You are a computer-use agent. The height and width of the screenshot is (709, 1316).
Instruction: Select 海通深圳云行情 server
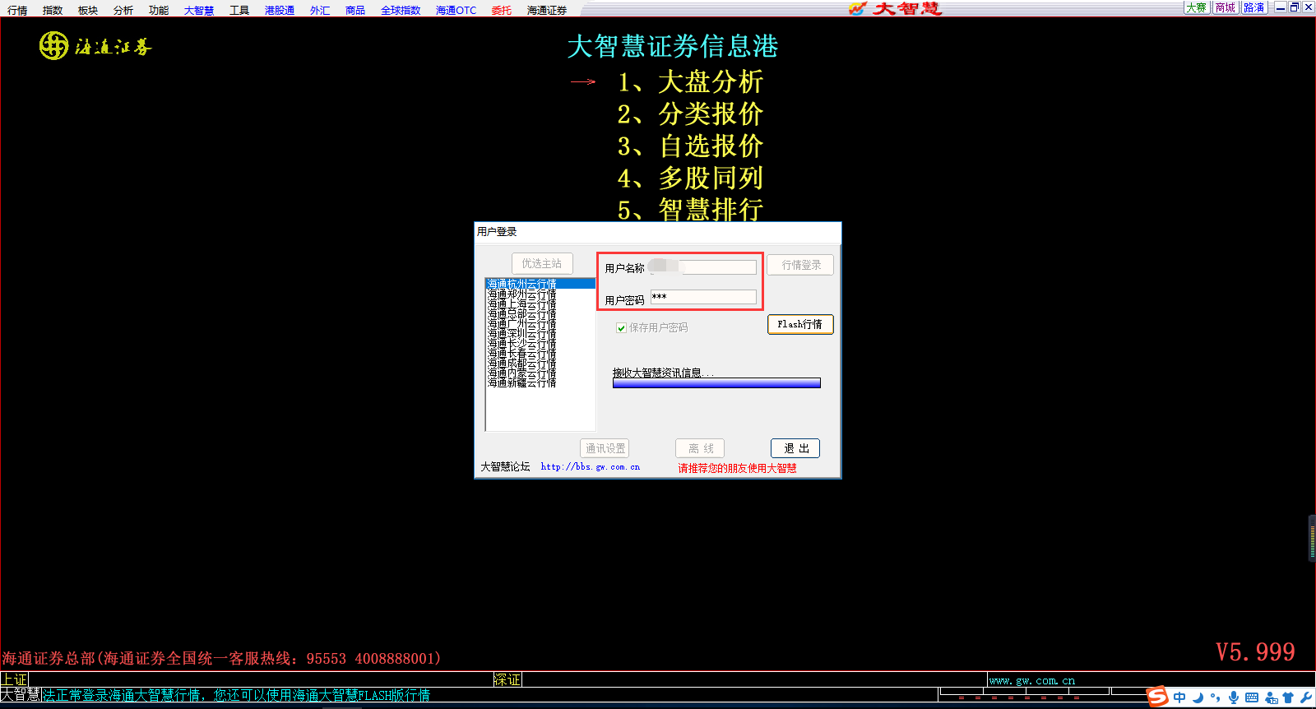coord(540,333)
